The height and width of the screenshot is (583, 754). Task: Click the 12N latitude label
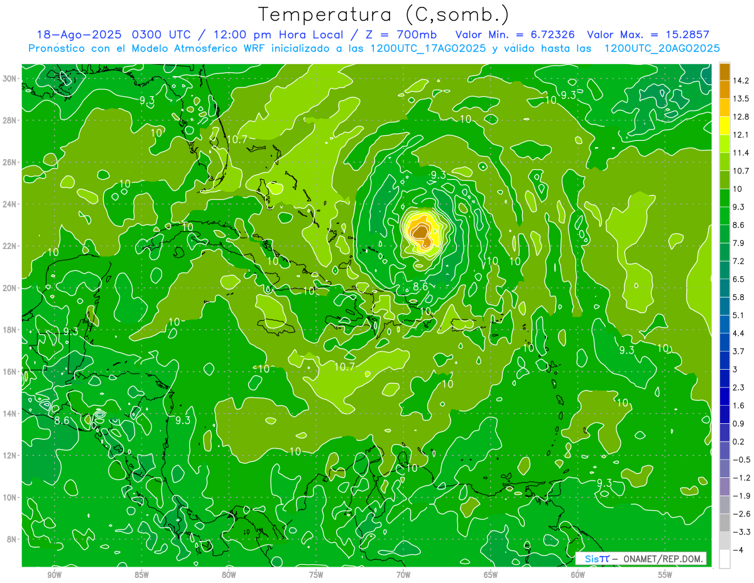pyautogui.click(x=9, y=455)
